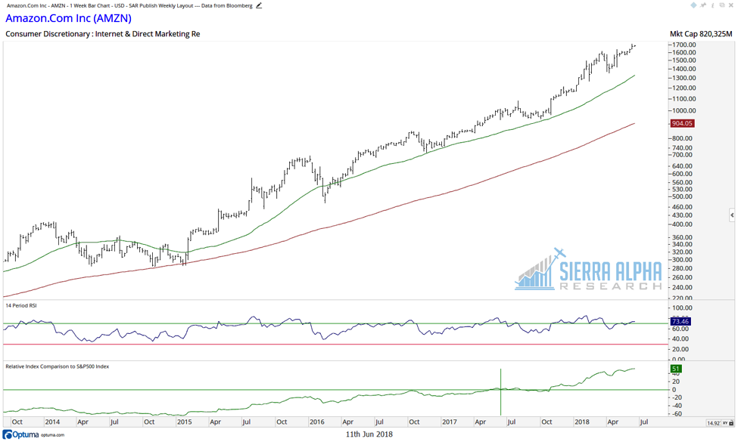Click the blue 73.46 RSI value tag
The image size is (738, 442).
click(x=680, y=322)
